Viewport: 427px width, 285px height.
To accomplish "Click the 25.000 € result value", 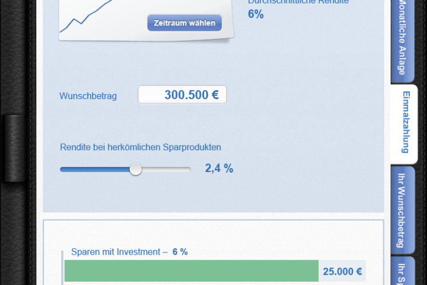I will (x=342, y=271).
